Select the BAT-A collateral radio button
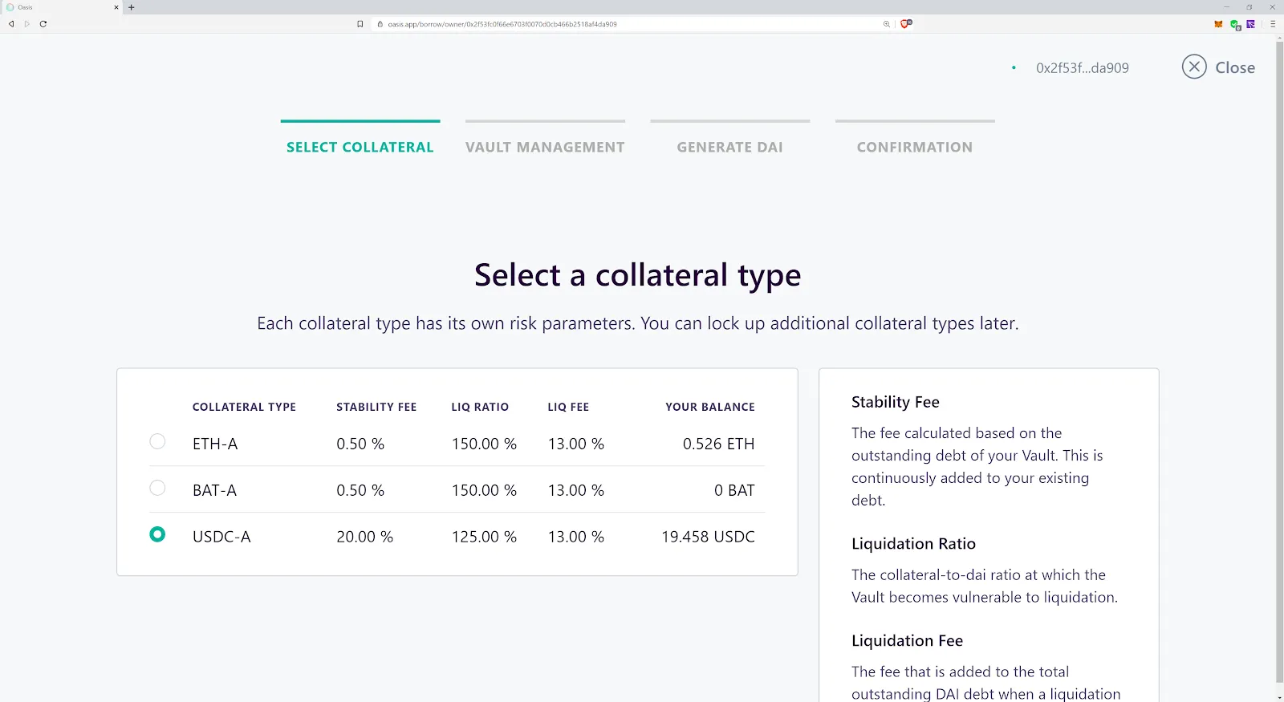The width and height of the screenshot is (1284, 702). [157, 488]
